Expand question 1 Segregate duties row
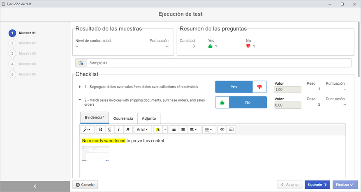361x192 pixels. (80, 87)
